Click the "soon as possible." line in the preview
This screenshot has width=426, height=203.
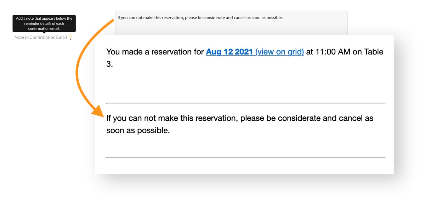point(138,131)
